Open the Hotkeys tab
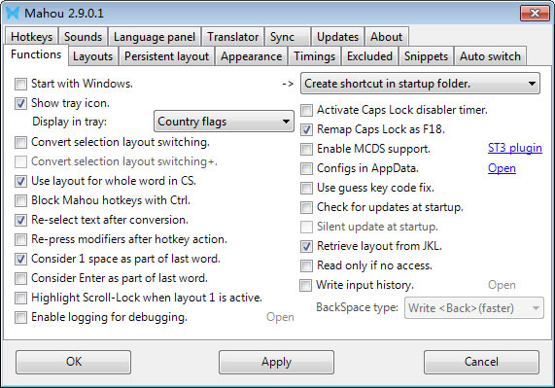 (31, 37)
